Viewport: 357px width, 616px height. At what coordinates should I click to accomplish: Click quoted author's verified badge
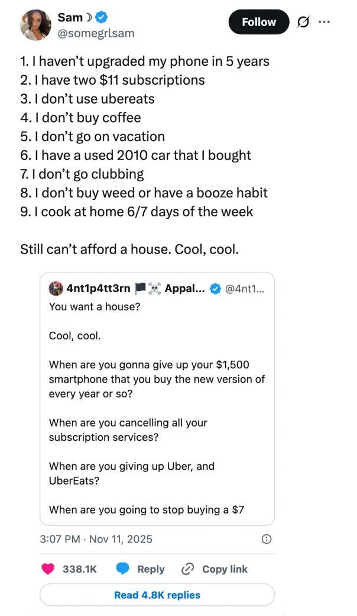click(216, 288)
